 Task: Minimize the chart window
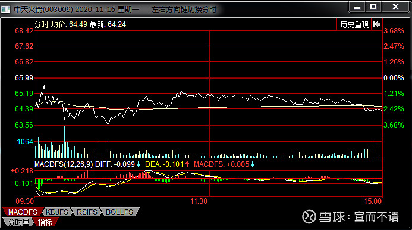click(357, 7)
